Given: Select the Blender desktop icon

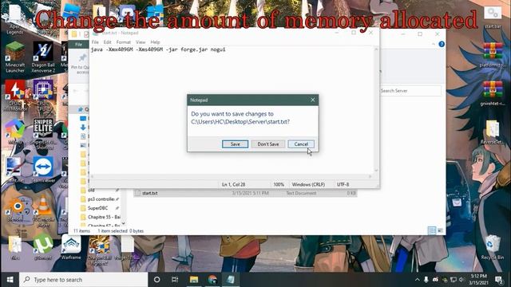Looking at the screenshot, I should coord(16,210).
